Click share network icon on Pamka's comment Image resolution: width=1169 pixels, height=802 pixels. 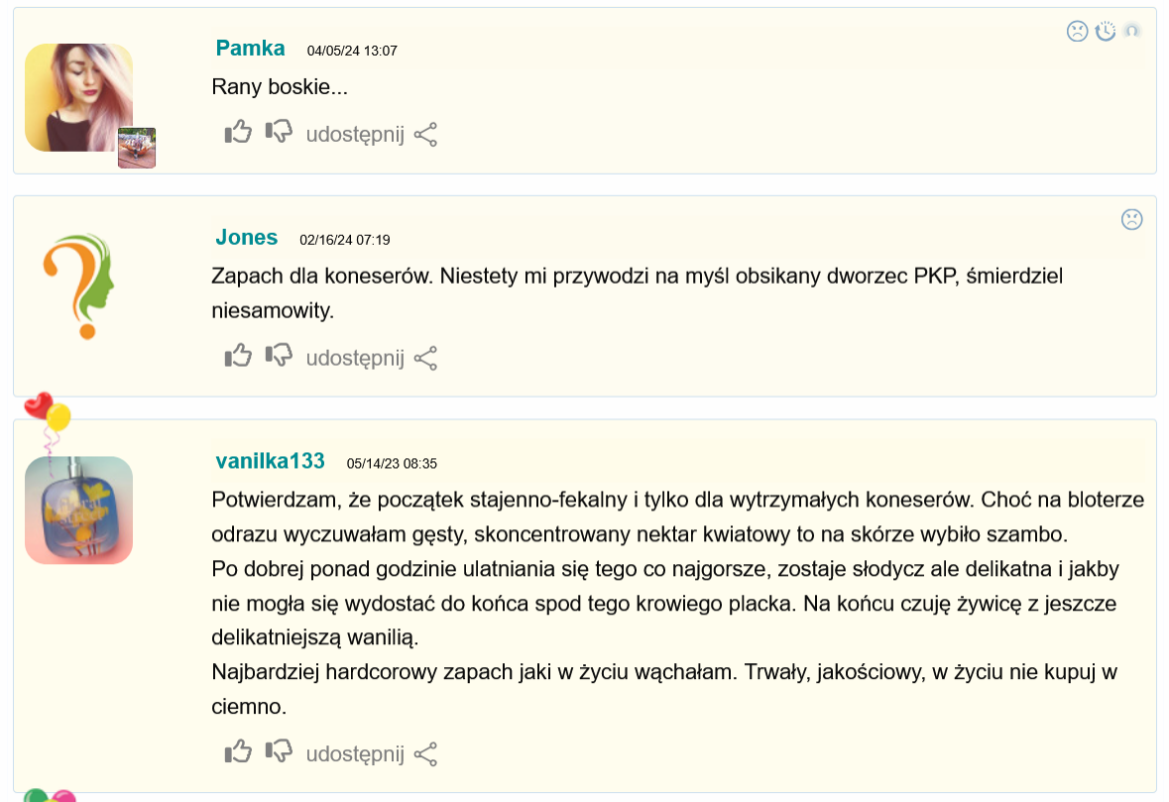[x=425, y=135]
